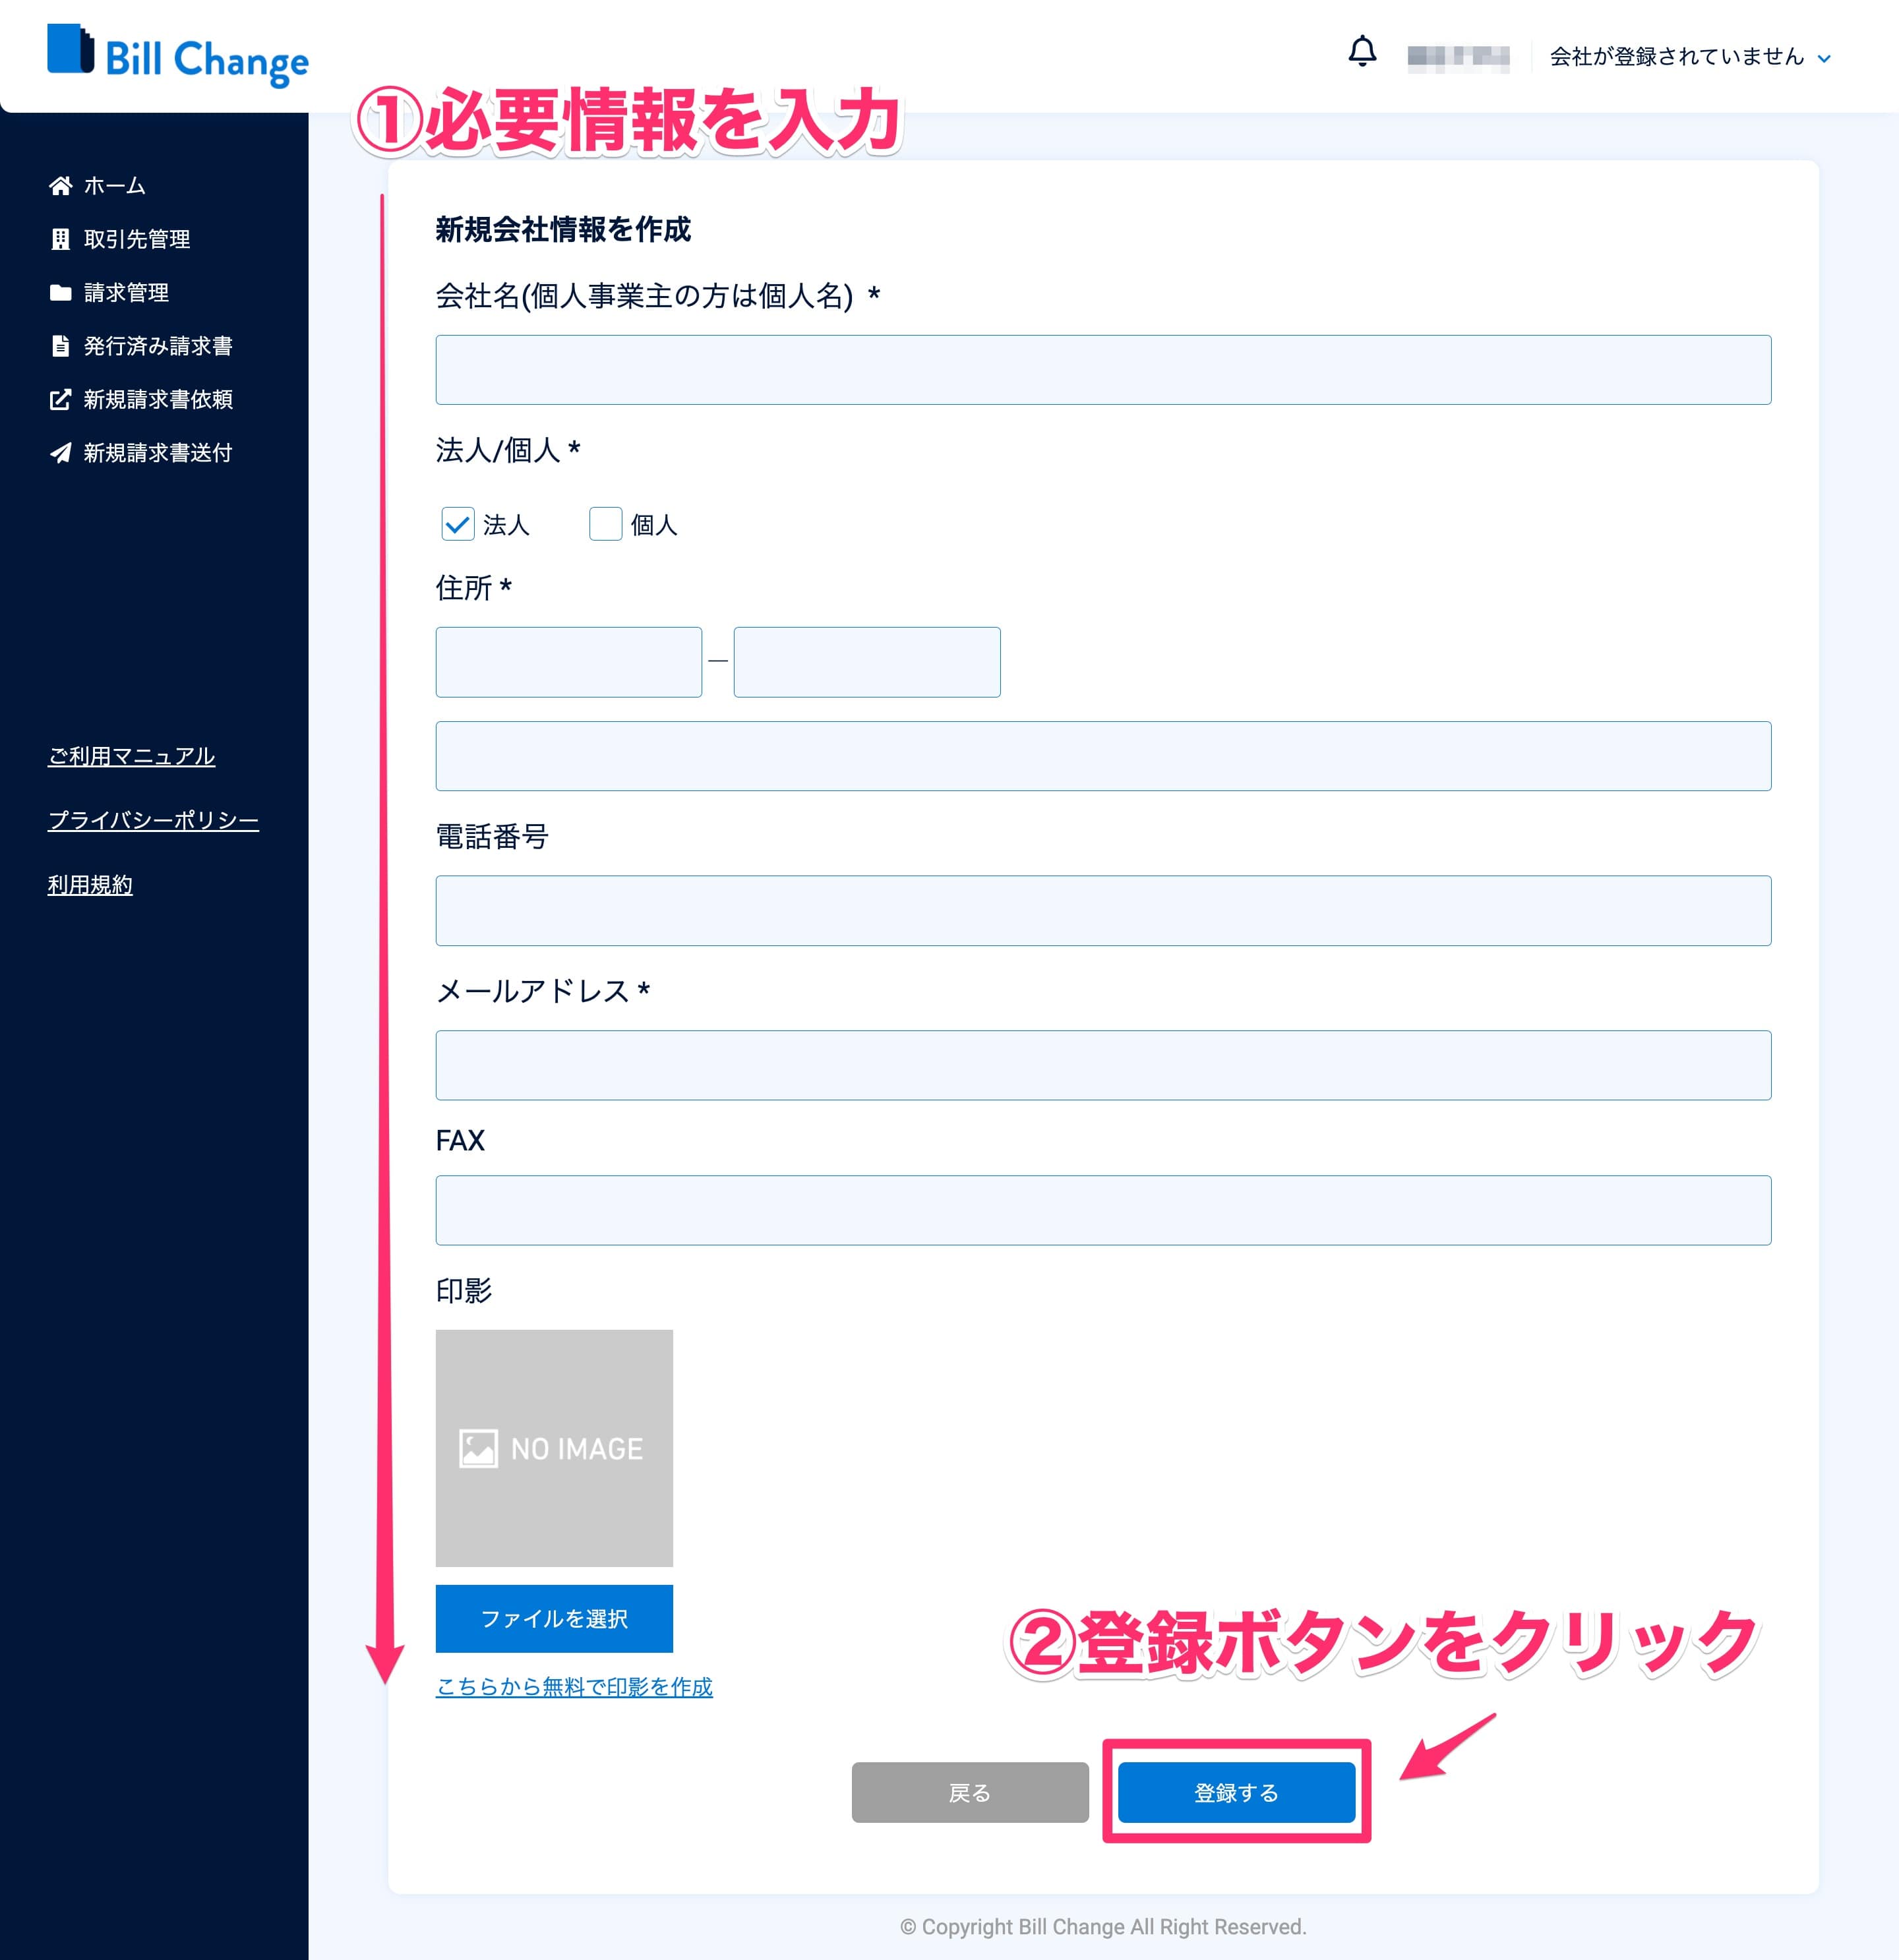
Task: Check the 個人 checkbox
Action: click(606, 524)
